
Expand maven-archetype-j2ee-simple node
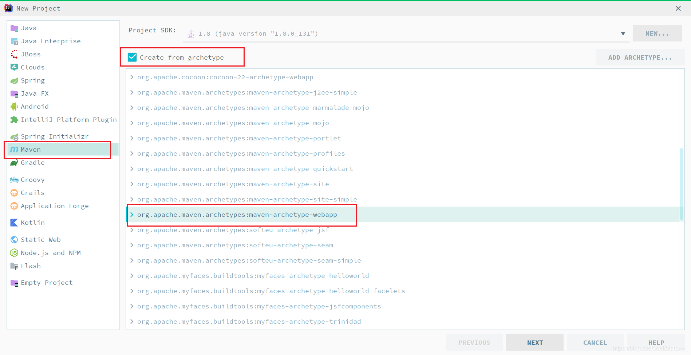click(x=132, y=92)
